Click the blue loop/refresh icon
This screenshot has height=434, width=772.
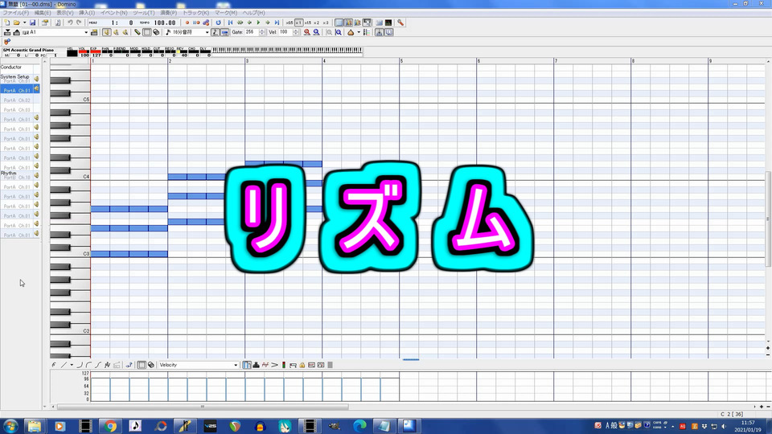coord(218,23)
